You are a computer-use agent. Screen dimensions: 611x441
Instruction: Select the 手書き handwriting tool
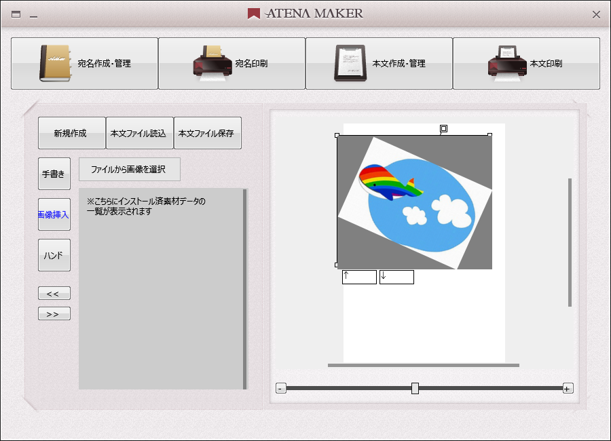(54, 174)
